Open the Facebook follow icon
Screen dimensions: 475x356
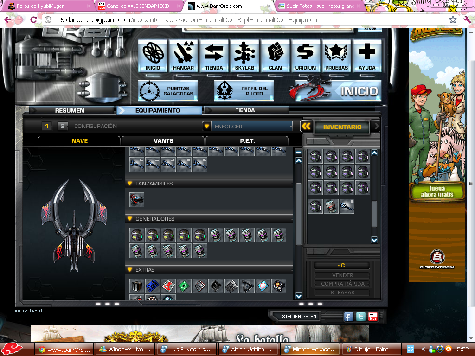point(349,317)
